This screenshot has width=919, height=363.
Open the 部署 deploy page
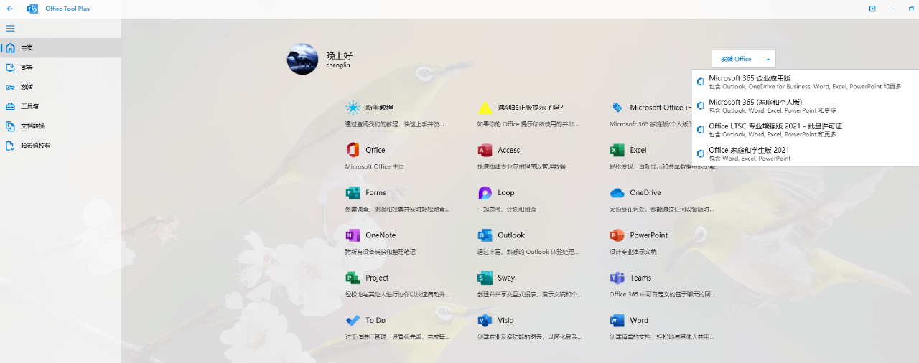point(60,67)
